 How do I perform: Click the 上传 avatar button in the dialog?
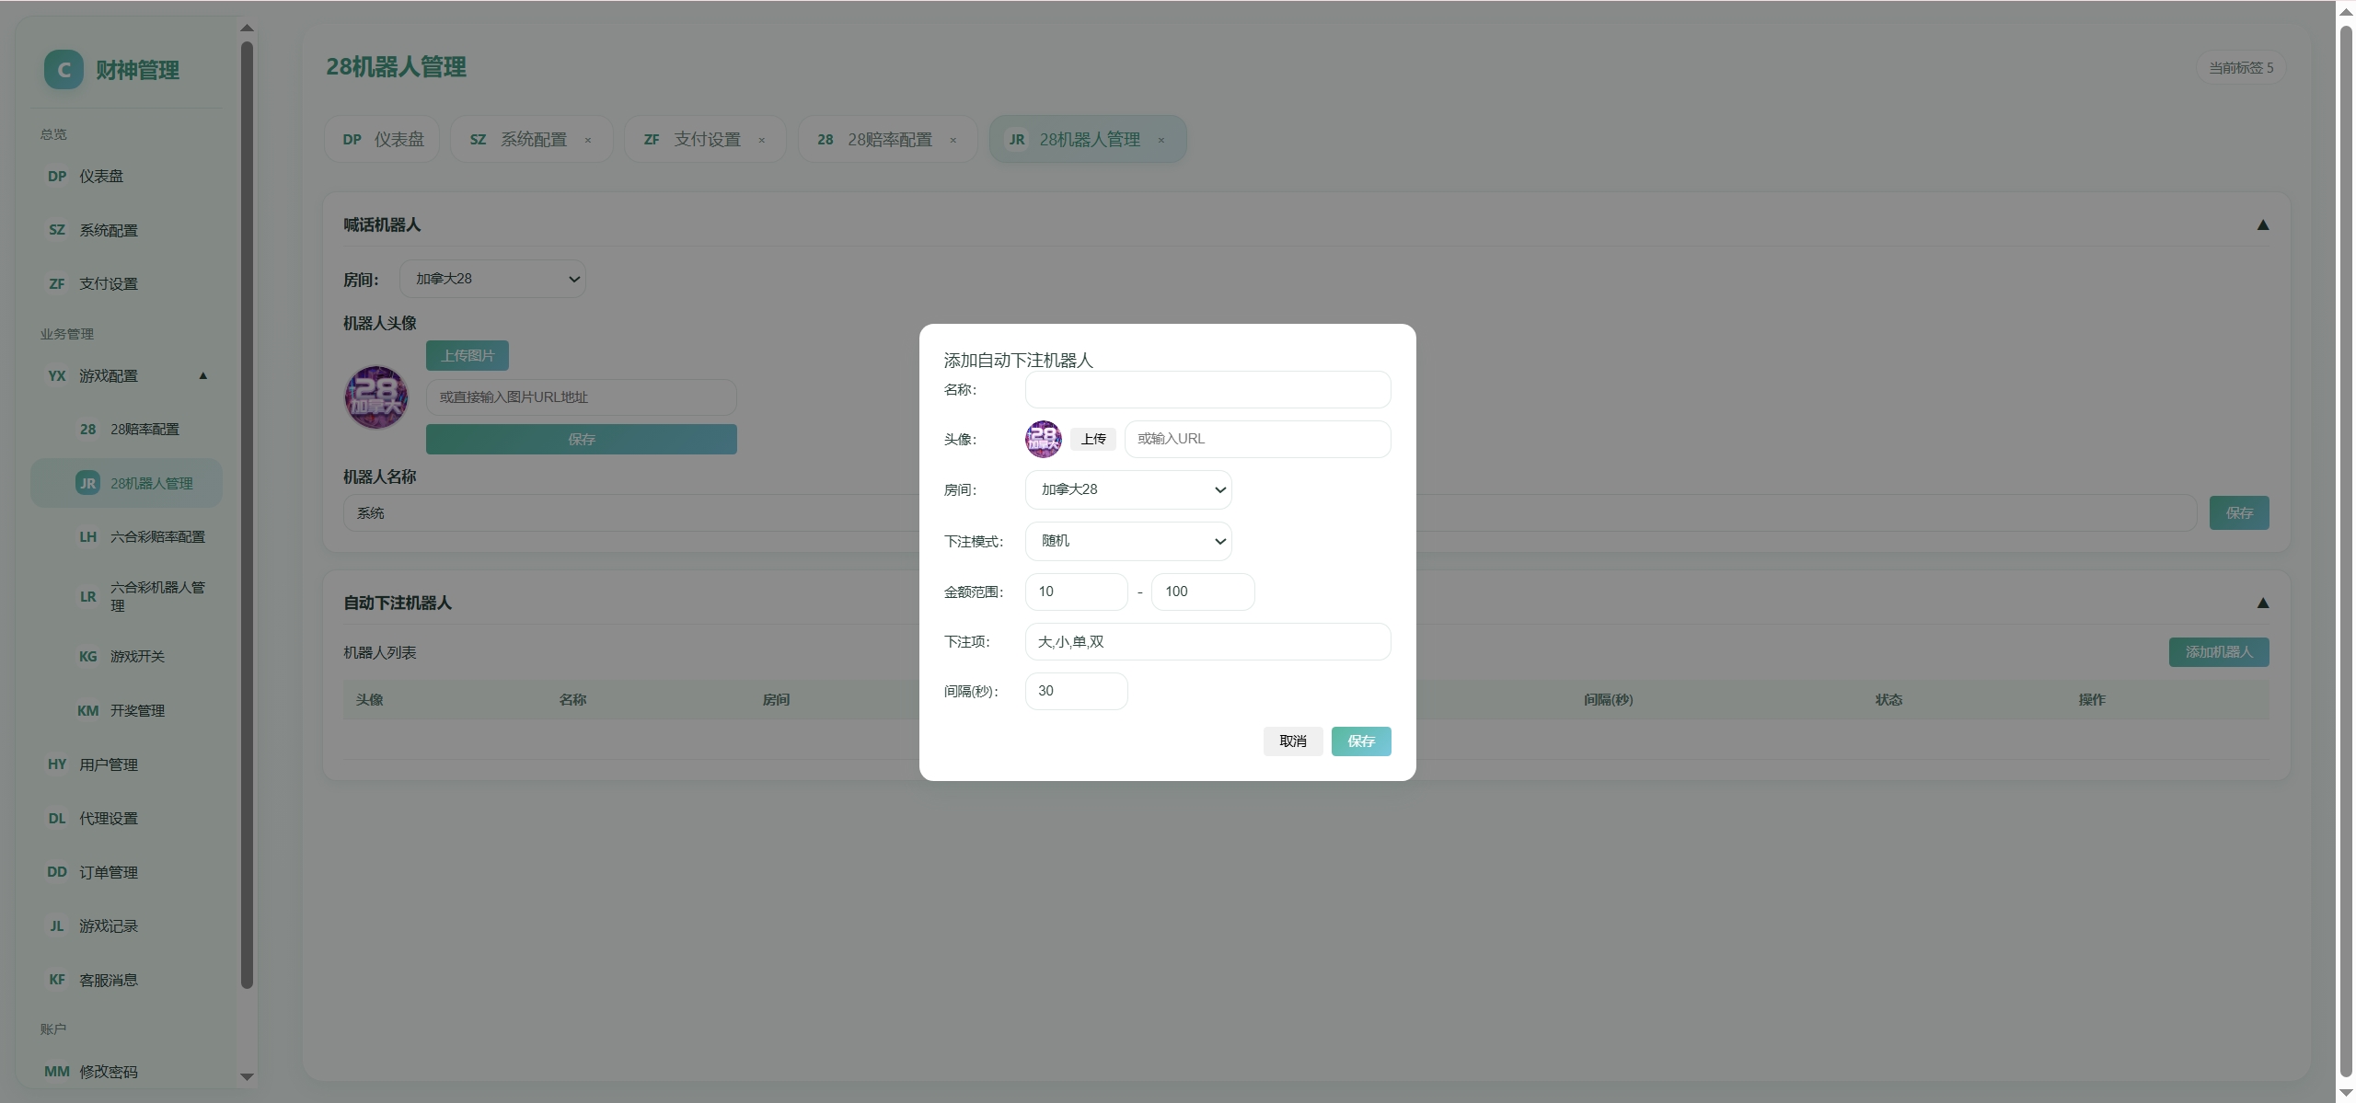click(1093, 439)
